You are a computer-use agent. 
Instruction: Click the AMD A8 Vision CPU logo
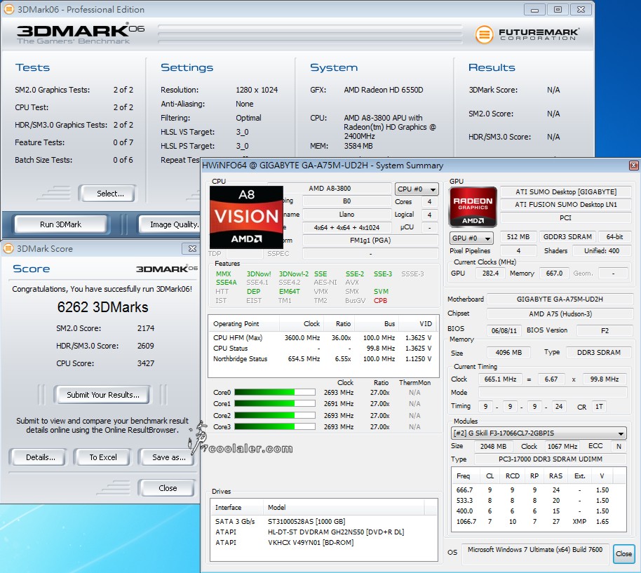(x=246, y=217)
